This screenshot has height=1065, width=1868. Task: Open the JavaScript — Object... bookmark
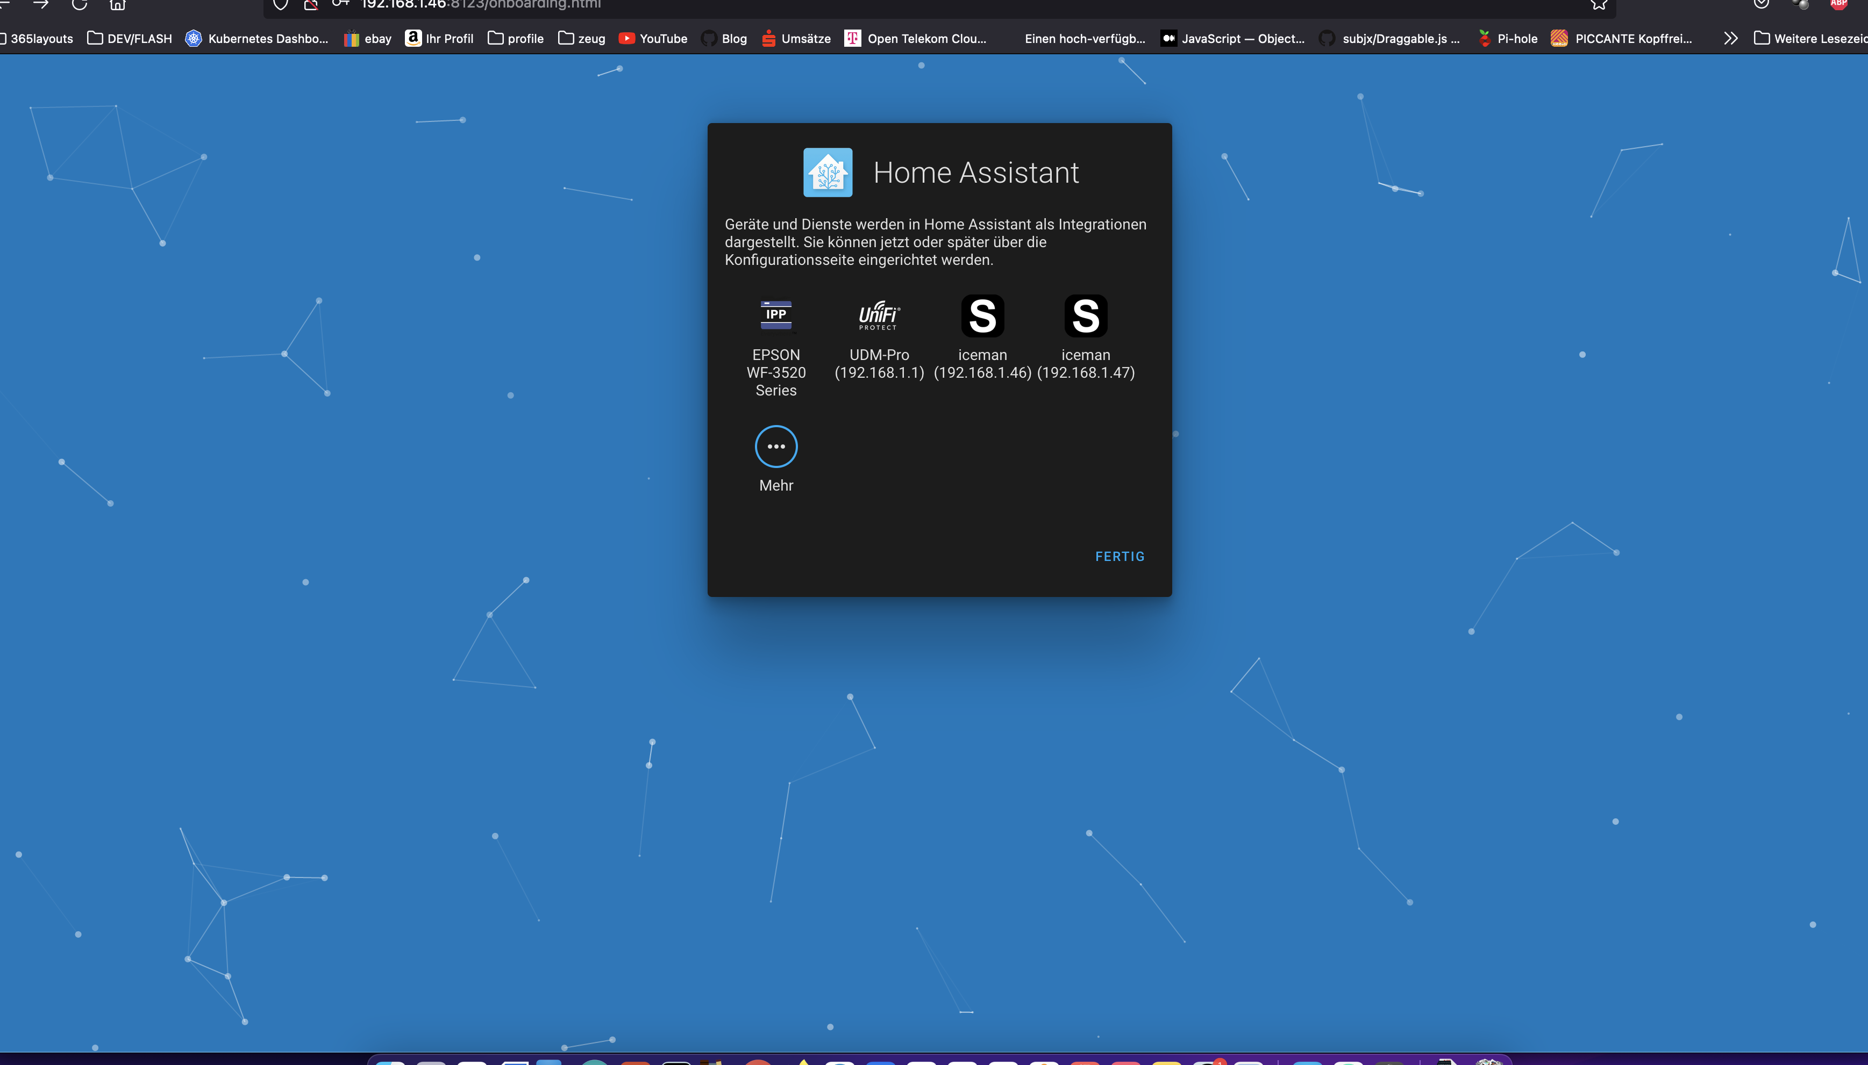click(1232, 39)
